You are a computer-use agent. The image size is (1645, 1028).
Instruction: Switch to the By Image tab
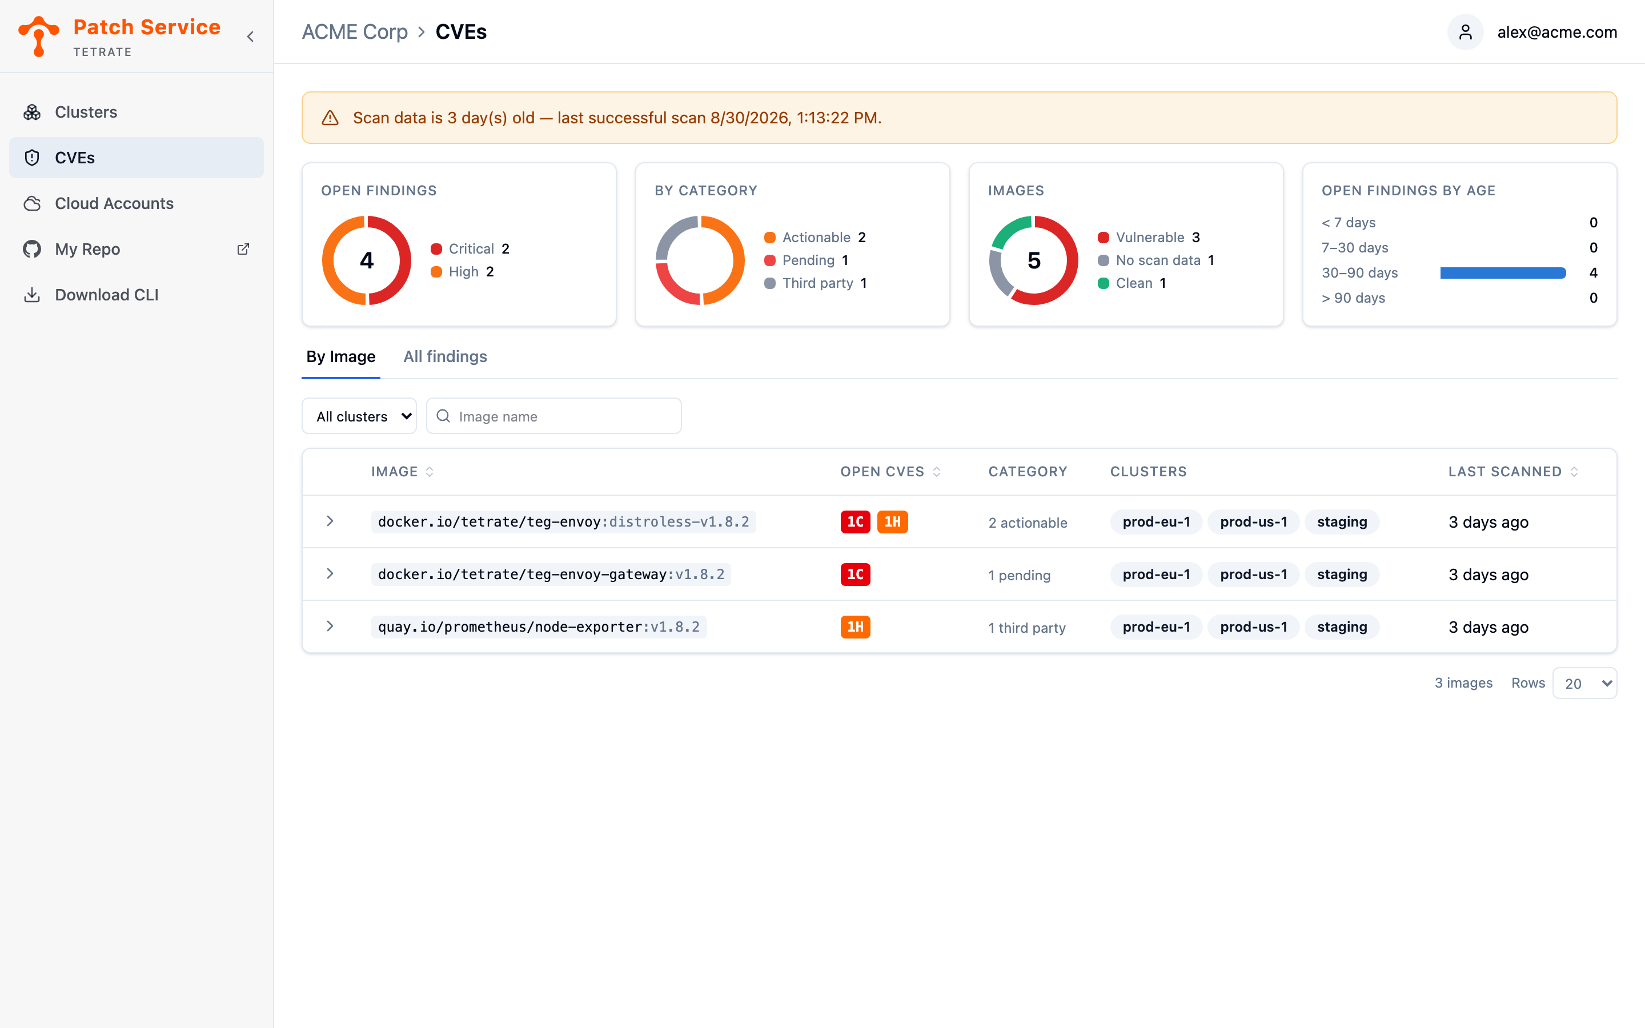point(340,357)
